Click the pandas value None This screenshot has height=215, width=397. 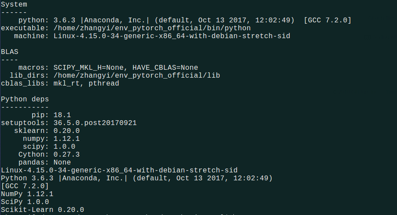pyautogui.click(x=62, y=162)
